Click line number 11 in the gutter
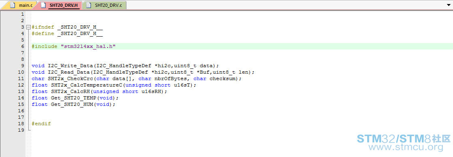This screenshot has height=157, width=453. click(21, 78)
